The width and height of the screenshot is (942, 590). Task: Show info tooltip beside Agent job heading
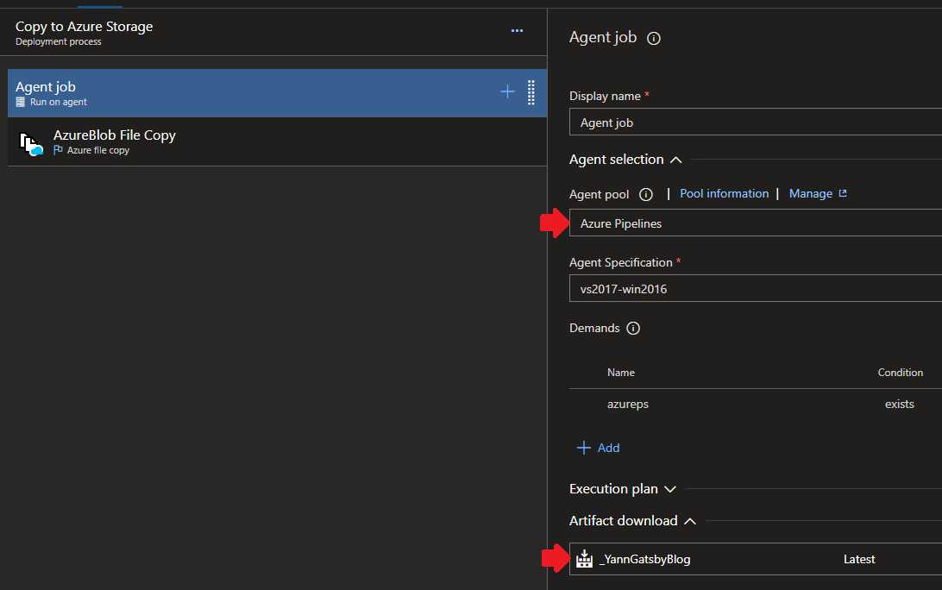tap(654, 38)
